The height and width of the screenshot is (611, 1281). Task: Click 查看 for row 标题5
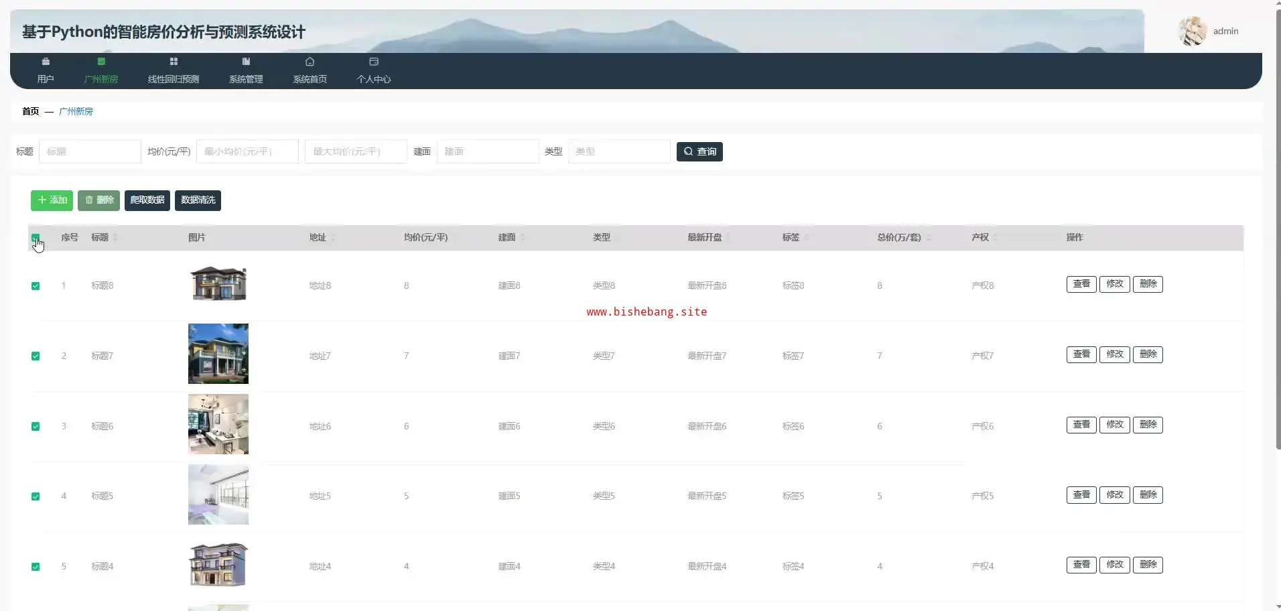point(1081,495)
